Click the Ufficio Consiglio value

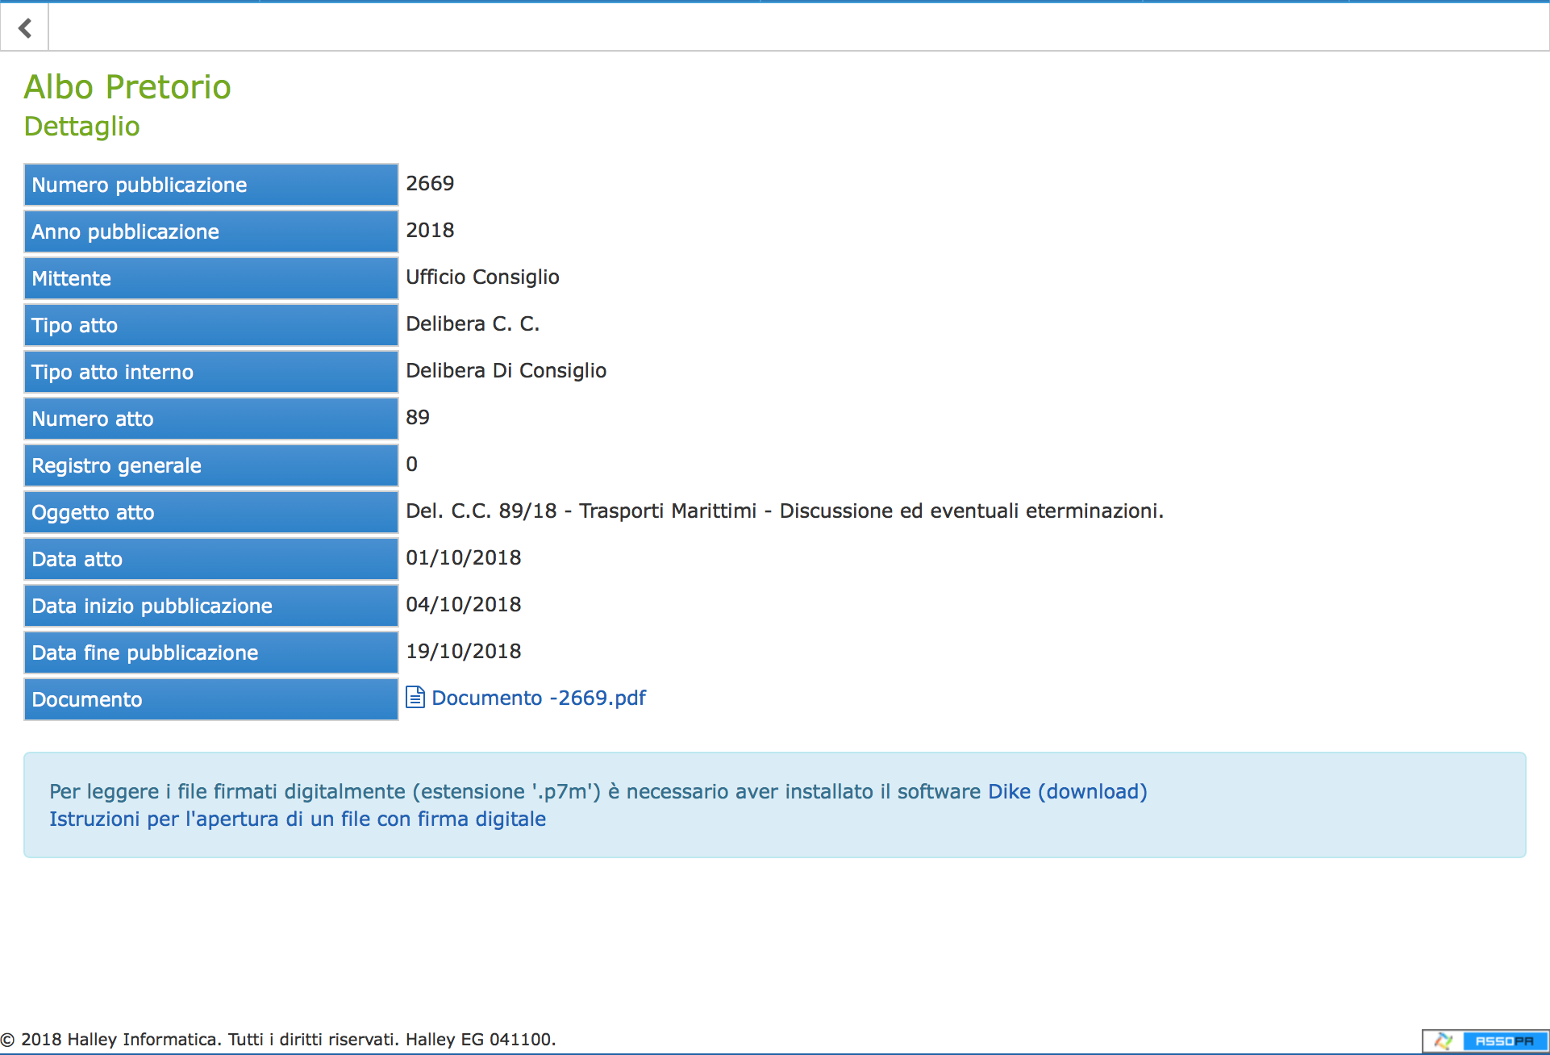[x=482, y=277]
